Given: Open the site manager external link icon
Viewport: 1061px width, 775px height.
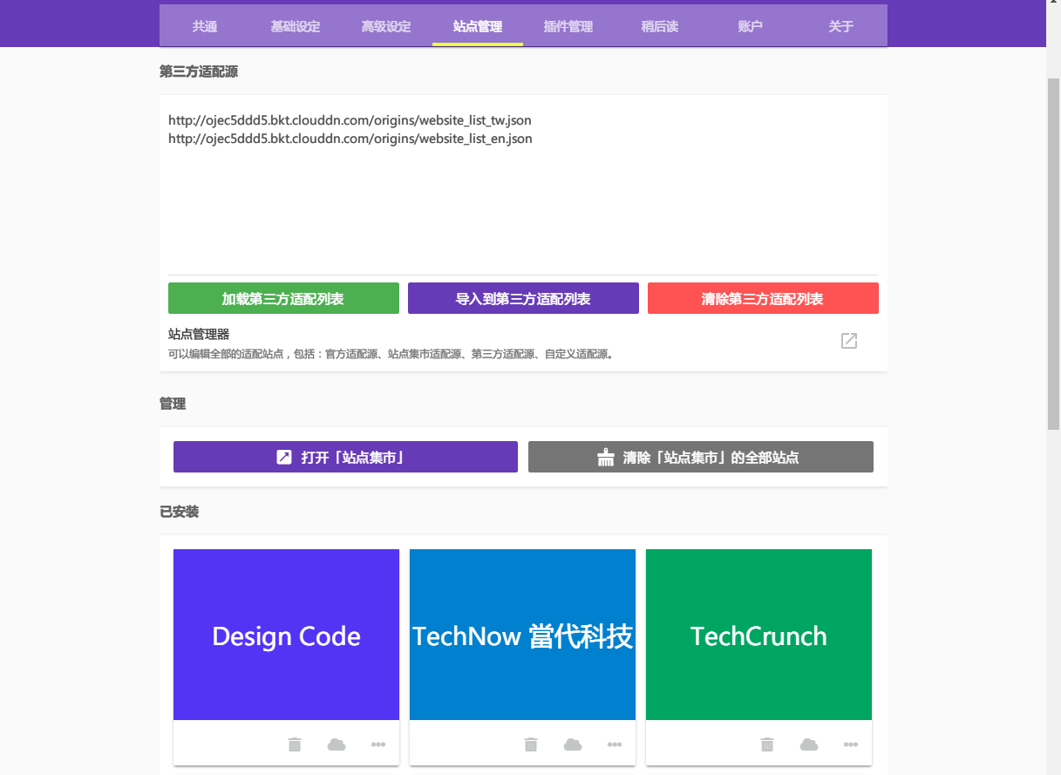Looking at the screenshot, I should (849, 341).
